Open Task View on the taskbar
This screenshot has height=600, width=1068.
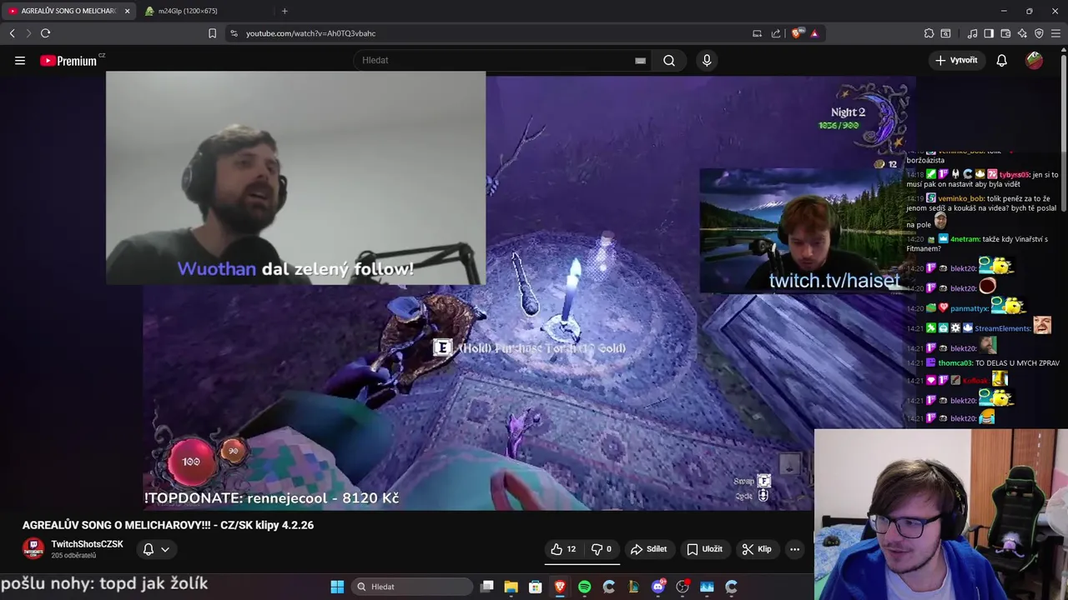coord(487,587)
